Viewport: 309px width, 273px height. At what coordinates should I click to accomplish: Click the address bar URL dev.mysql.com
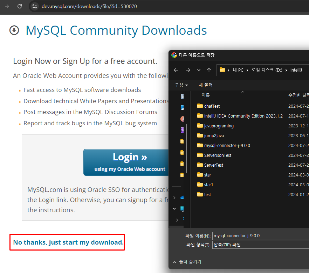(89, 6)
